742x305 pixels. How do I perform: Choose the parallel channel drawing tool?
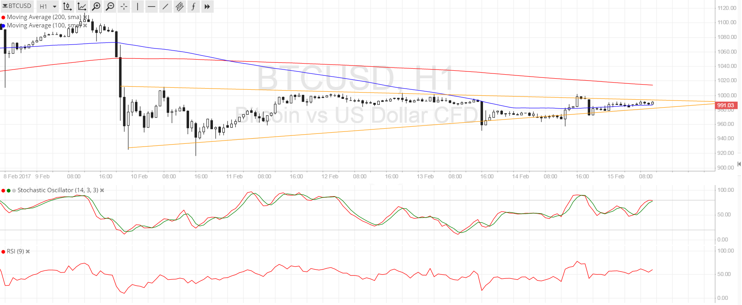pyautogui.click(x=180, y=6)
